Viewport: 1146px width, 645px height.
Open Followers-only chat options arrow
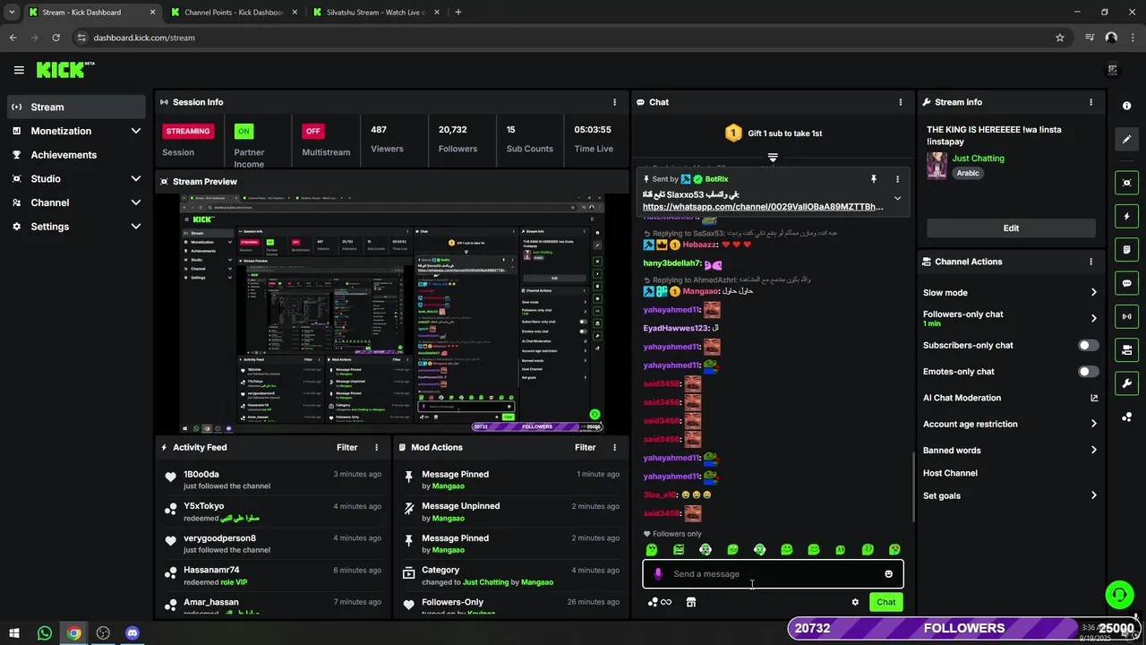[x=1093, y=318]
